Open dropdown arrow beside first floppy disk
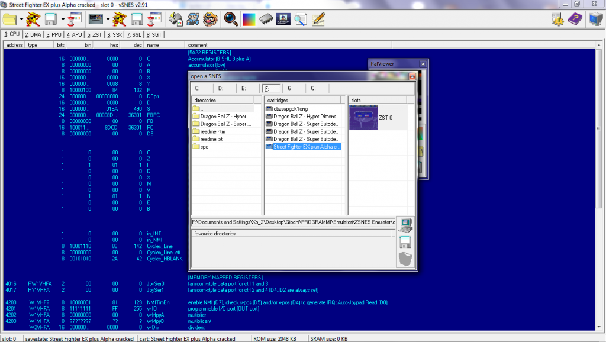 point(62,20)
